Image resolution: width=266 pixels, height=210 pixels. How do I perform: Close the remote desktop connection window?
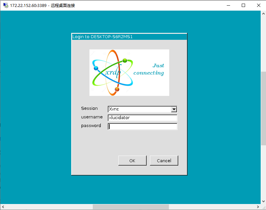coord(259,5)
